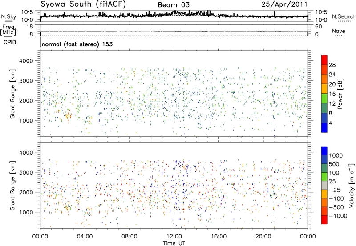Click the '20:00' time tick label
Viewport: 356px width, 246px height.
(x=263, y=237)
